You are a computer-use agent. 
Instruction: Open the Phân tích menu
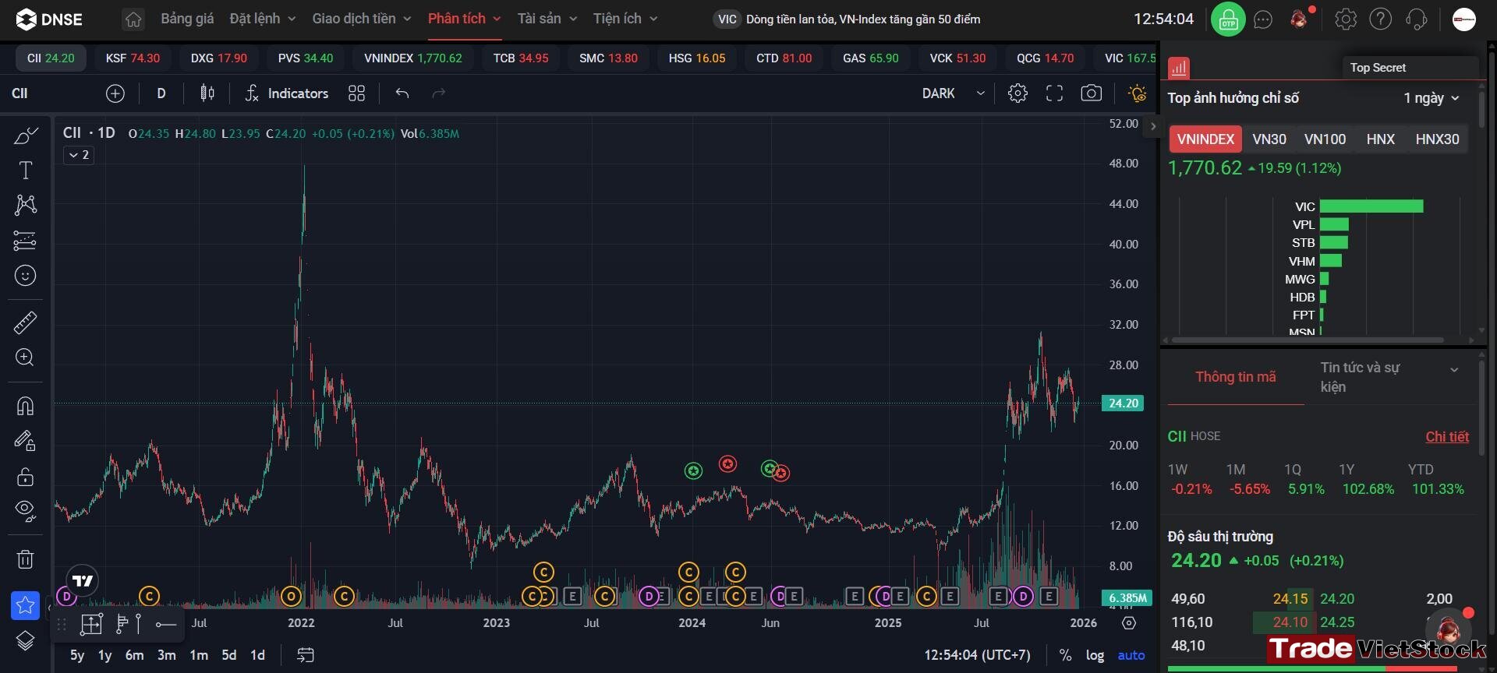point(464,19)
